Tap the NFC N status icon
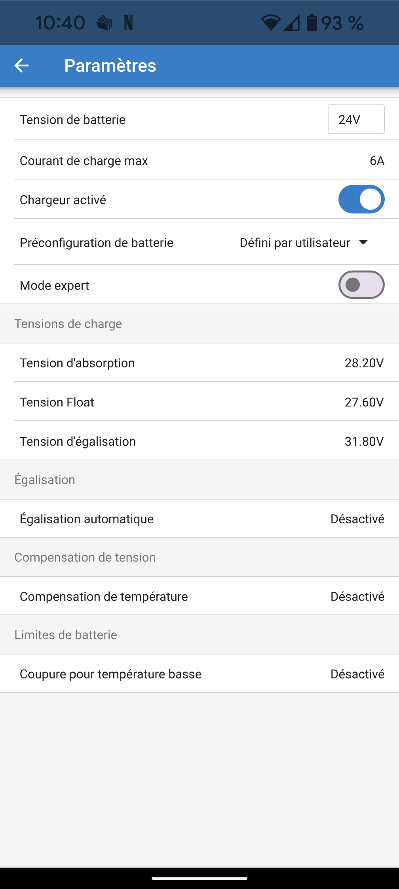This screenshot has width=399, height=889. 128,23
